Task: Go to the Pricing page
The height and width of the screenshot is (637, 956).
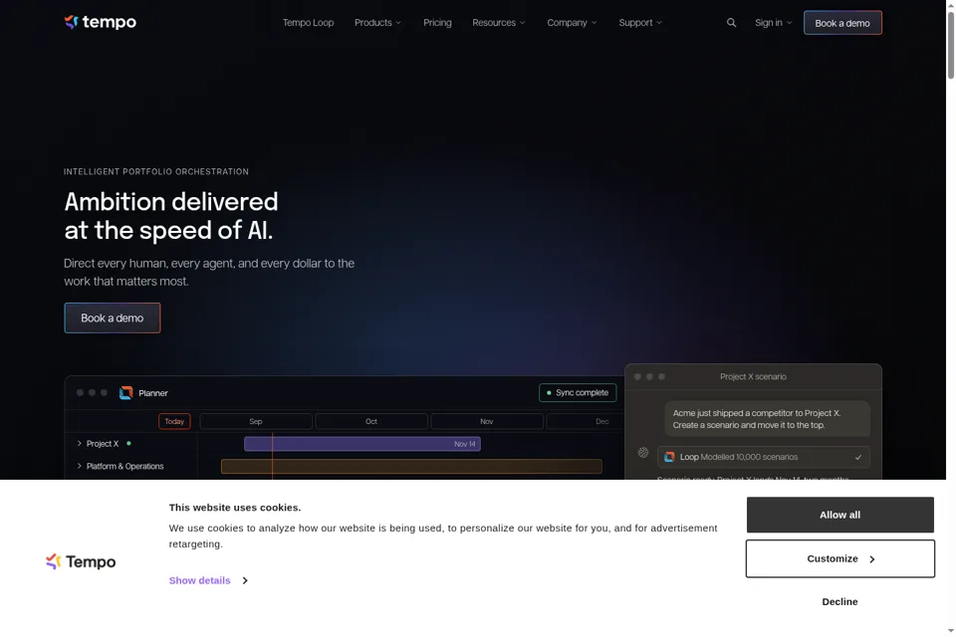Action: (437, 23)
